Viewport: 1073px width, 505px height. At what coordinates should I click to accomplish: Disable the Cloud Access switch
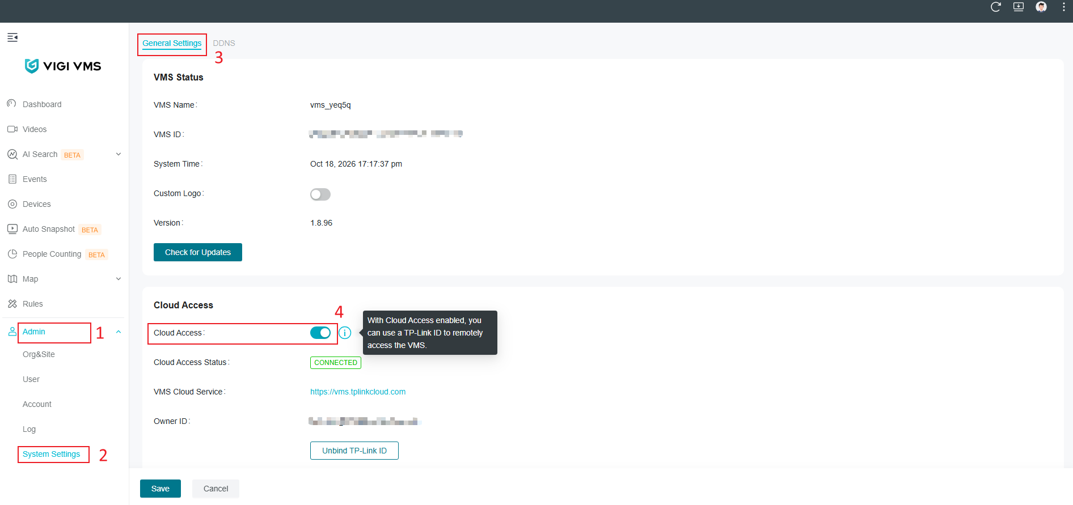click(320, 333)
